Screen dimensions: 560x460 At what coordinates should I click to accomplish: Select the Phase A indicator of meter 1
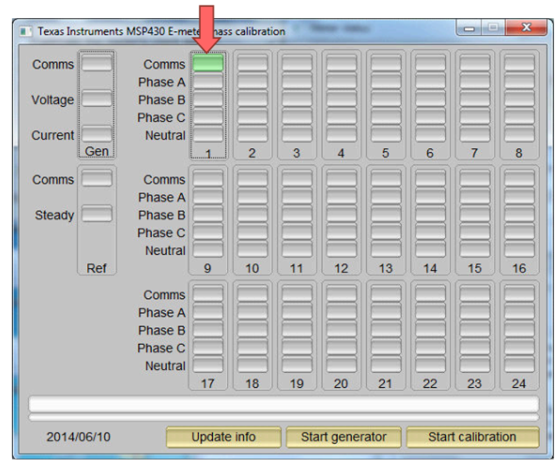tap(208, 82)
